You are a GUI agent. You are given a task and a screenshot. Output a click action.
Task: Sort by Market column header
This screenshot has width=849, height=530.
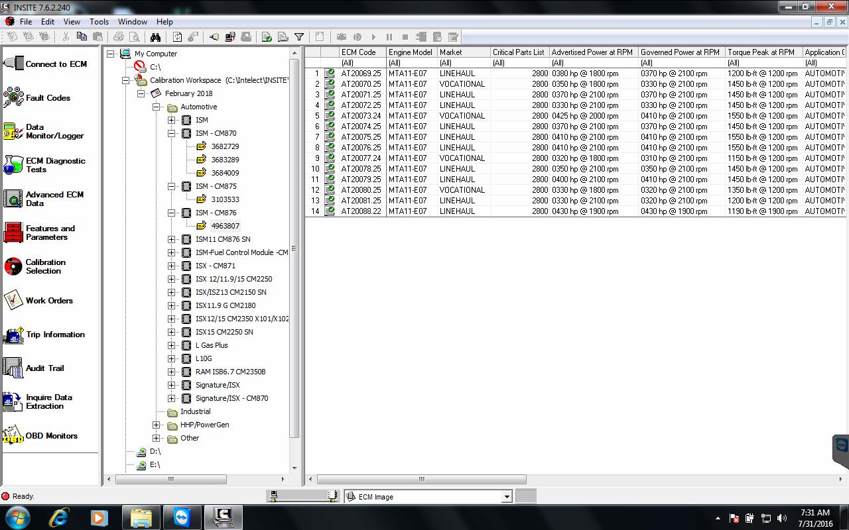464,52
